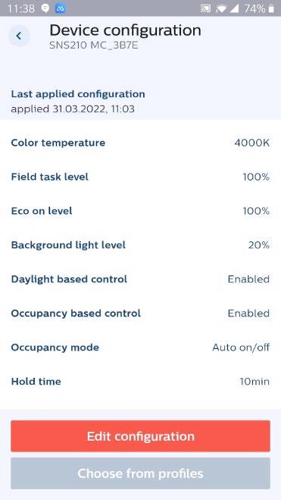Tap the cast icon in status bar
Viewport: 281px width, 500px height.
[205, 8]
